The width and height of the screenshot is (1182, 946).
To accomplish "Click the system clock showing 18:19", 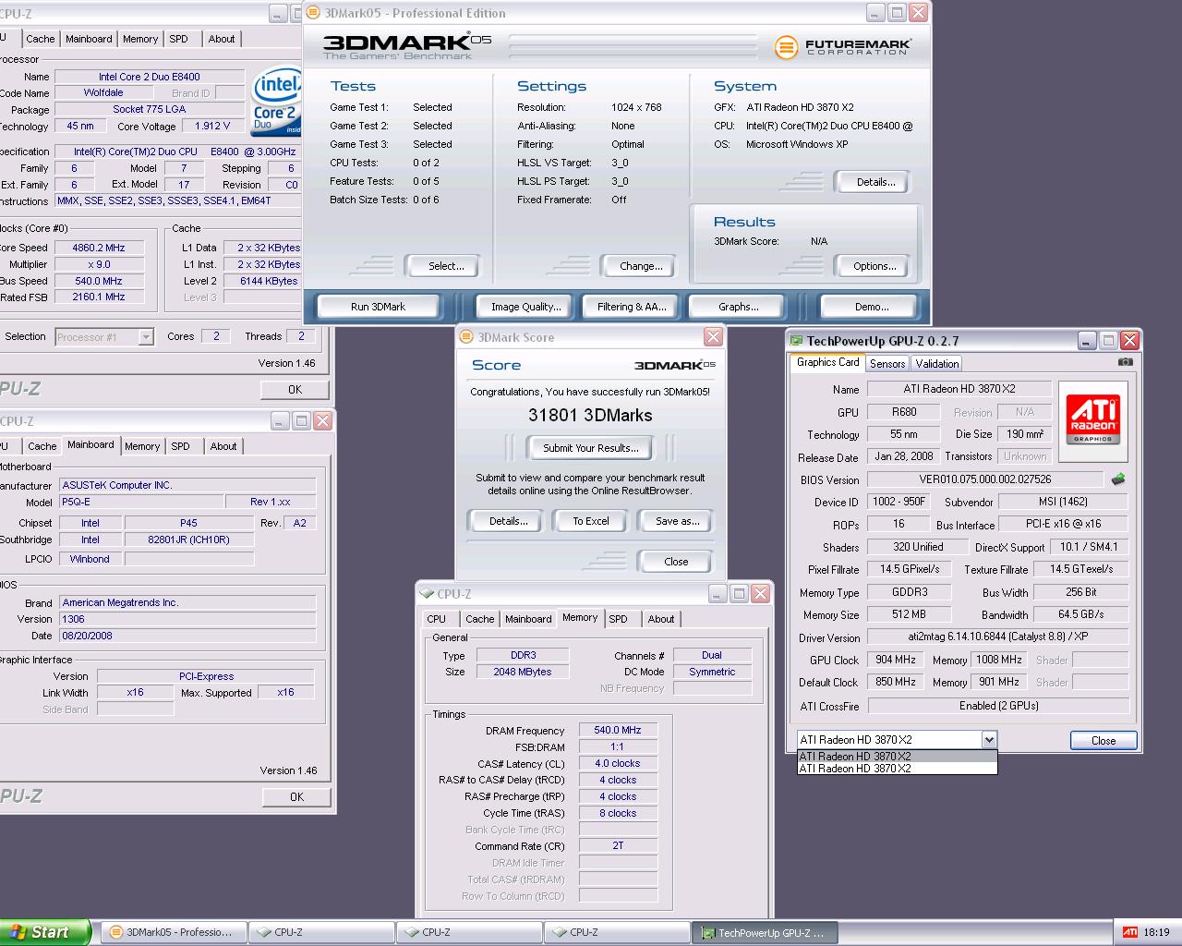I will point(1156,932).
